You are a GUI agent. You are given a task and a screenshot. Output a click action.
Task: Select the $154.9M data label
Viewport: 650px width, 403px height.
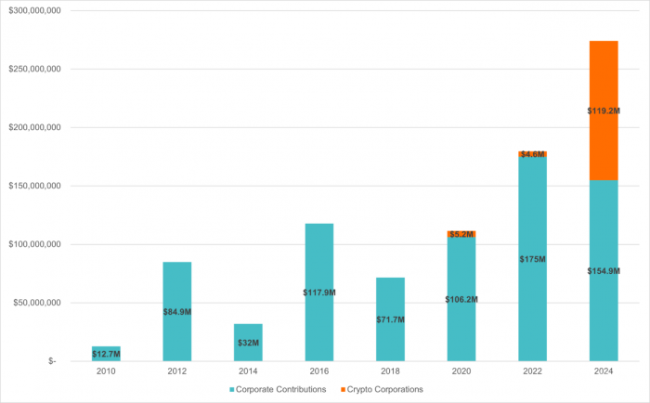604,270
